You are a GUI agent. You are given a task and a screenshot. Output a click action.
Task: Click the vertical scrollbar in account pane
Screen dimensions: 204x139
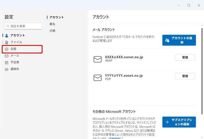(202, 70)
